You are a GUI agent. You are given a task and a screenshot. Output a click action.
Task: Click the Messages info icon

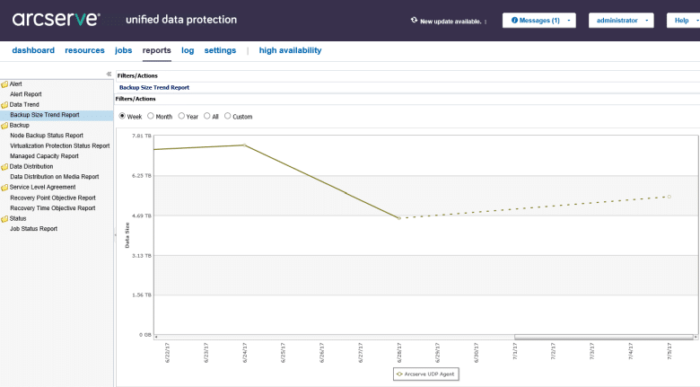(x=514, y=20)
